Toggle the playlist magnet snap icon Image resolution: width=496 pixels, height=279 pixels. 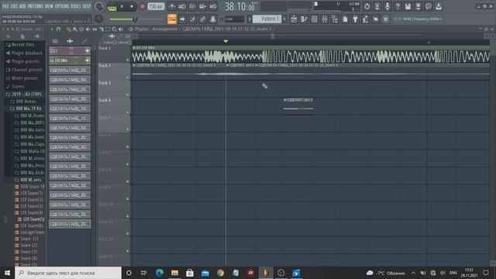click(x=59, y=29)
